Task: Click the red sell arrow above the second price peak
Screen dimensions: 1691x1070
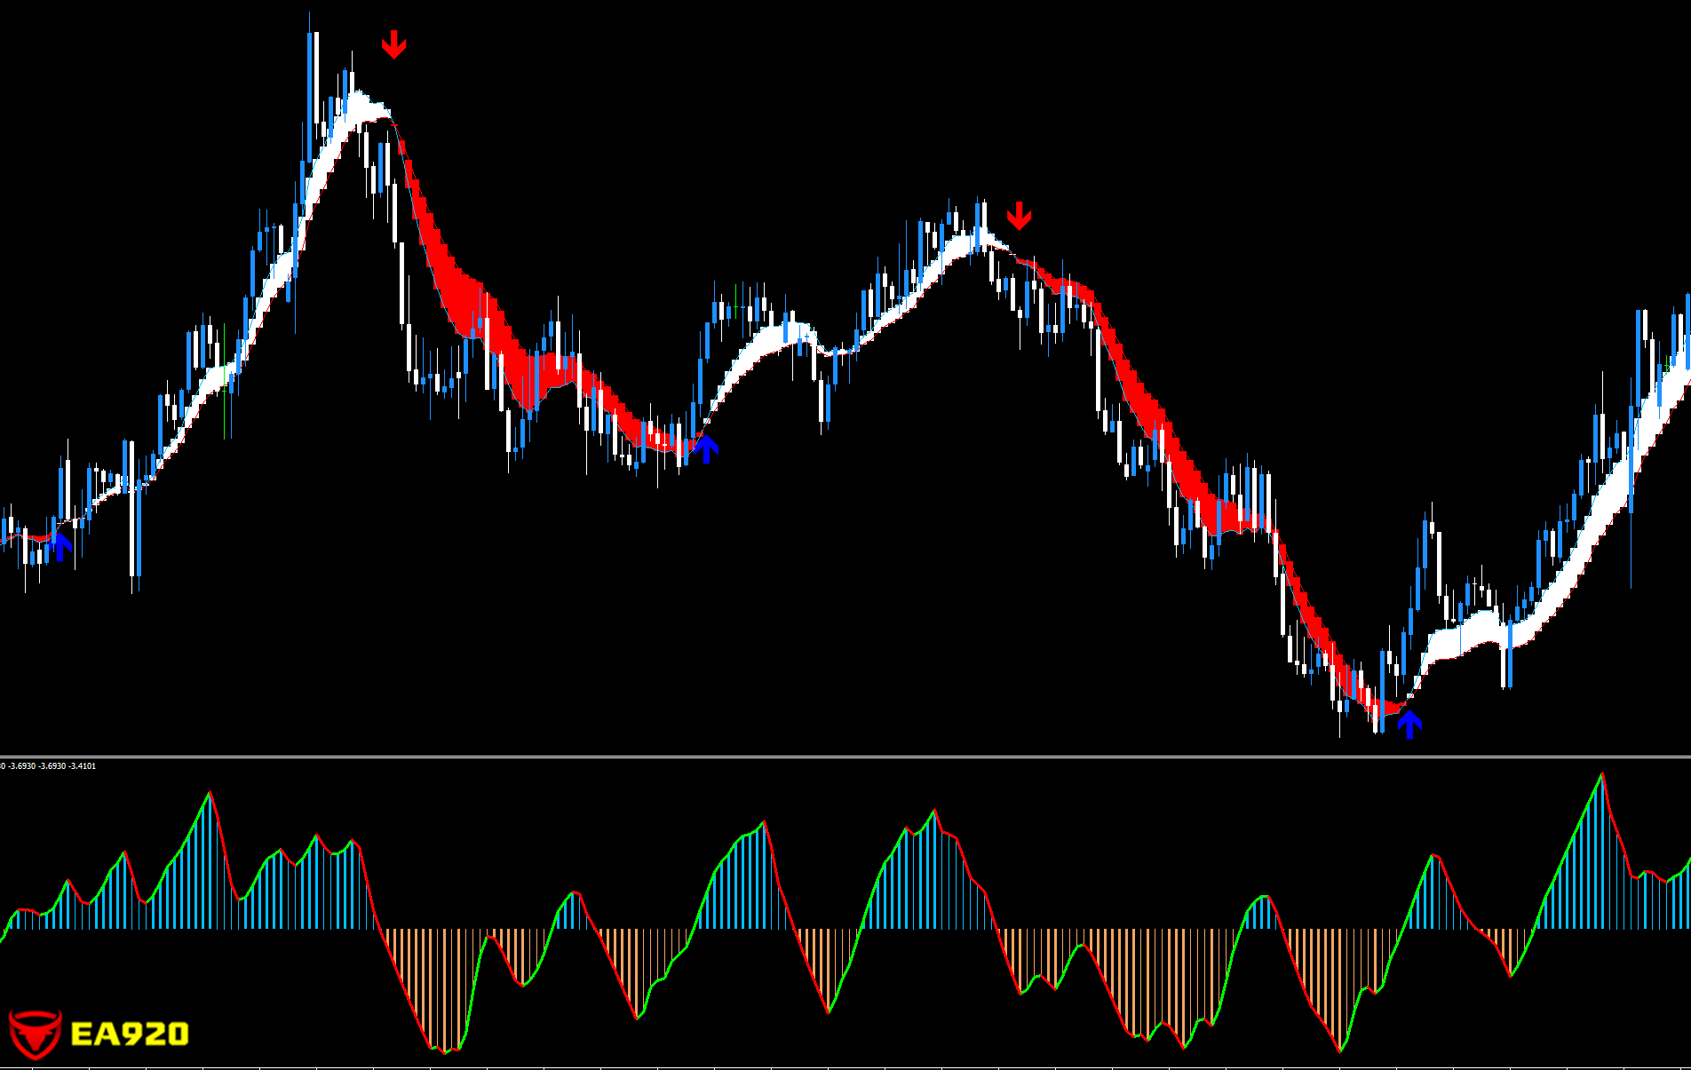Action: [x=1019, y=216]
